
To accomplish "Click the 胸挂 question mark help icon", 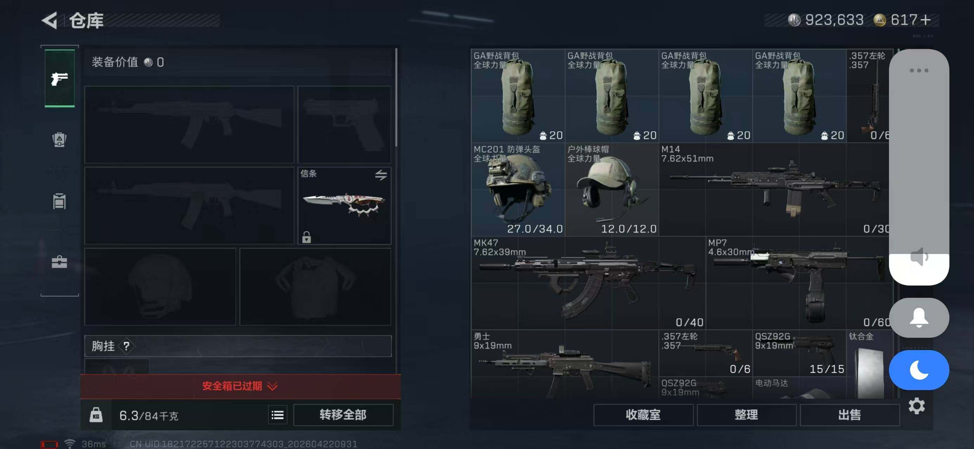I will (x=126, y=346).
